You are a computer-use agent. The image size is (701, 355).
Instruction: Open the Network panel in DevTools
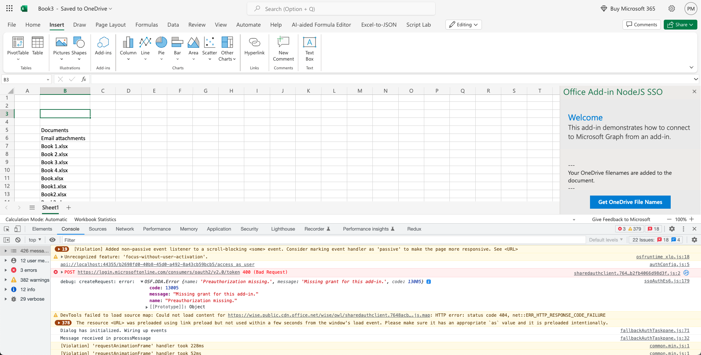(x=125, y=229)
